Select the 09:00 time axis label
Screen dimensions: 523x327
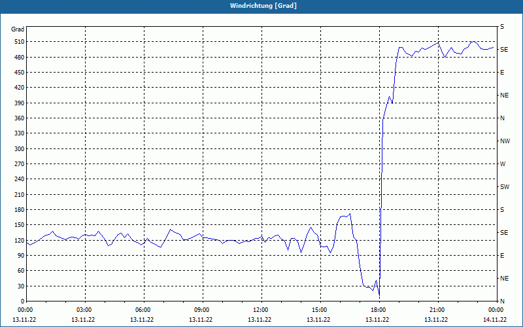click(x=203, y=310)
